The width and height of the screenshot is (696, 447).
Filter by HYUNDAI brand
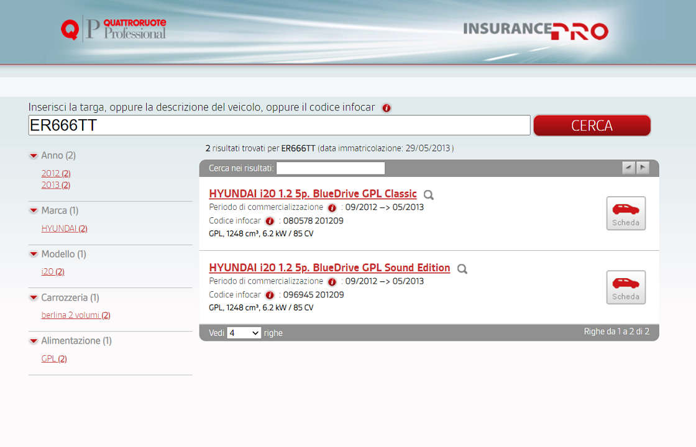pos(65,228)
